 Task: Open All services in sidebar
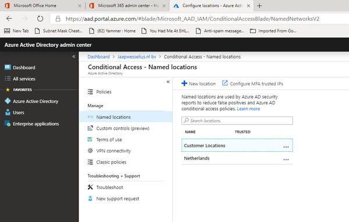click(x=24, y=79)
